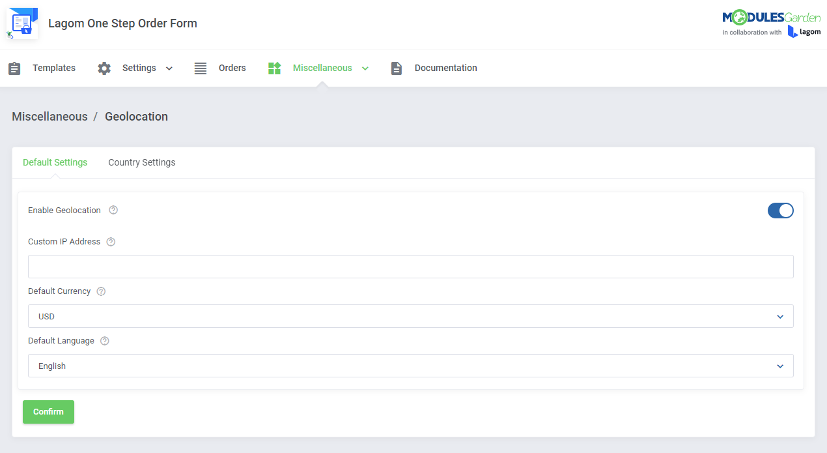Collapse the Miscellaneous menu chevron
The height and width of the screenshot is (453, 827).
[x=365, y=68]
